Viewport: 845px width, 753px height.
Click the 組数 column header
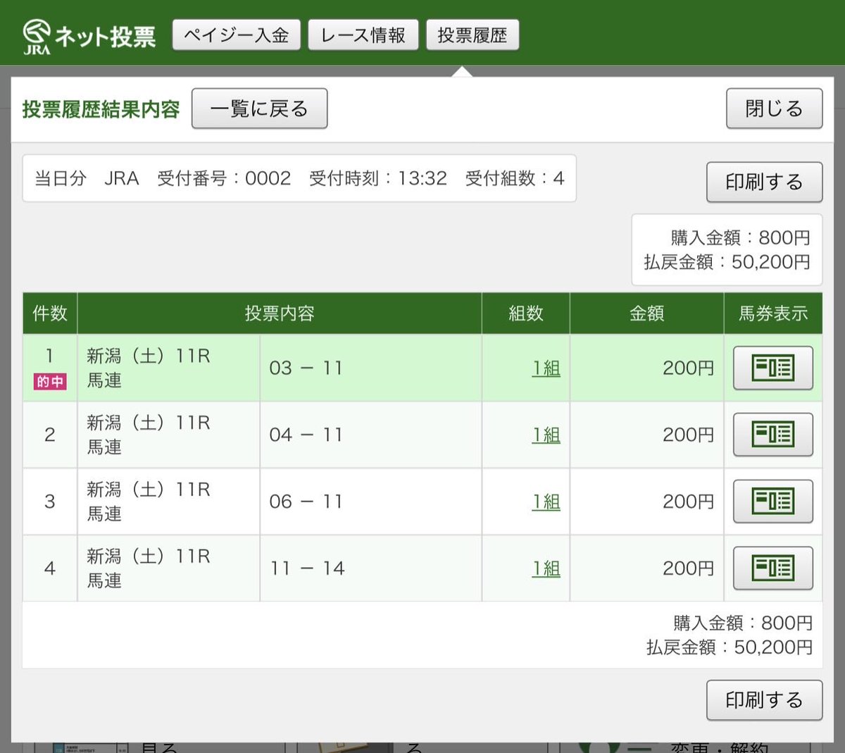[x=526, y=313]
